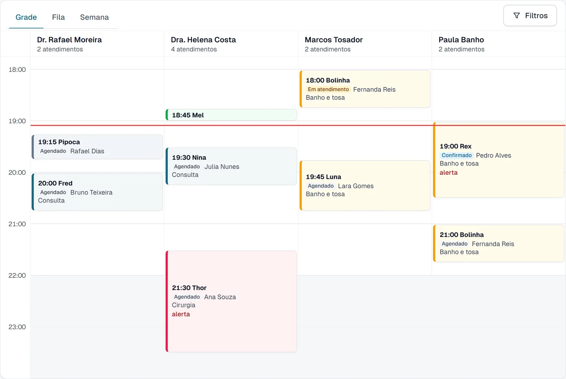This screenshot has width=566, height=379.
Task: Open the 20:00 Fred consultation card
Action: [97, 192]
